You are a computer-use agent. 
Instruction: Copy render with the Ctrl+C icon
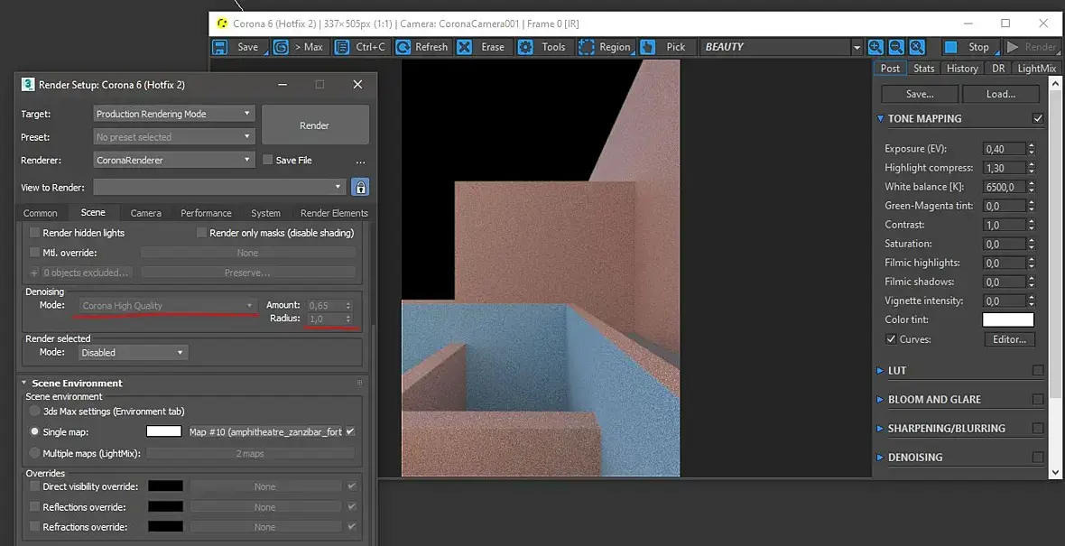pyautogui.click(x=342, y=47)
